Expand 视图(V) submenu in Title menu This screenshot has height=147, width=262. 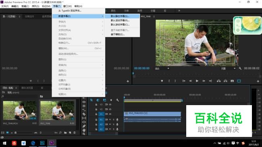tap(79, 94)
